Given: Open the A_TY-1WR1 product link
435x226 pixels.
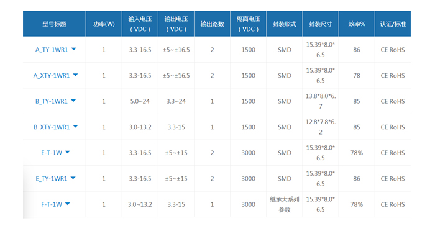Looking at the screenshot, I should (x=52, y=50).
